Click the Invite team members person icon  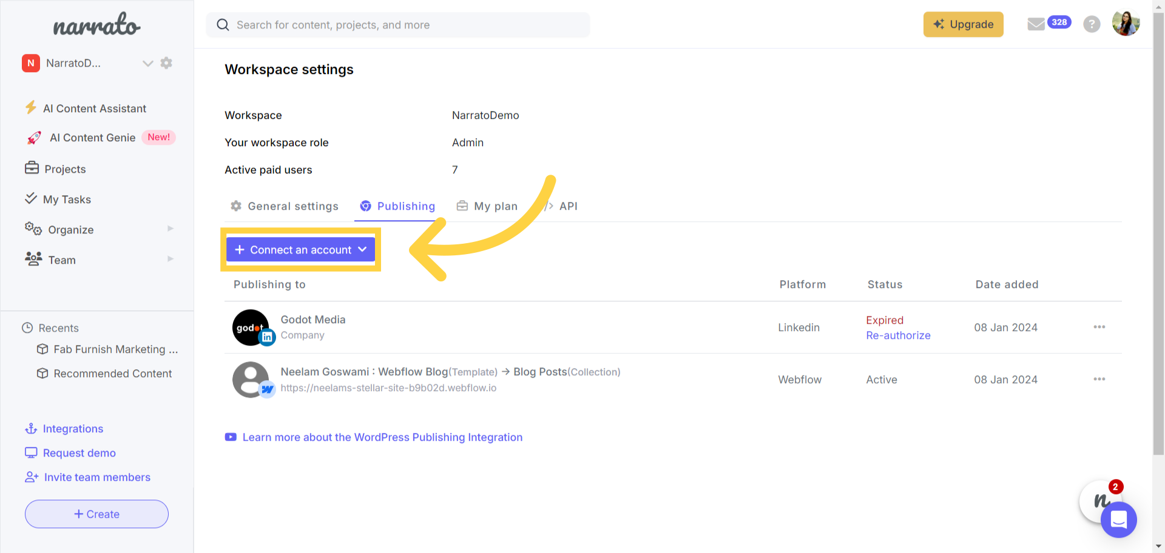tap(32, 477)
